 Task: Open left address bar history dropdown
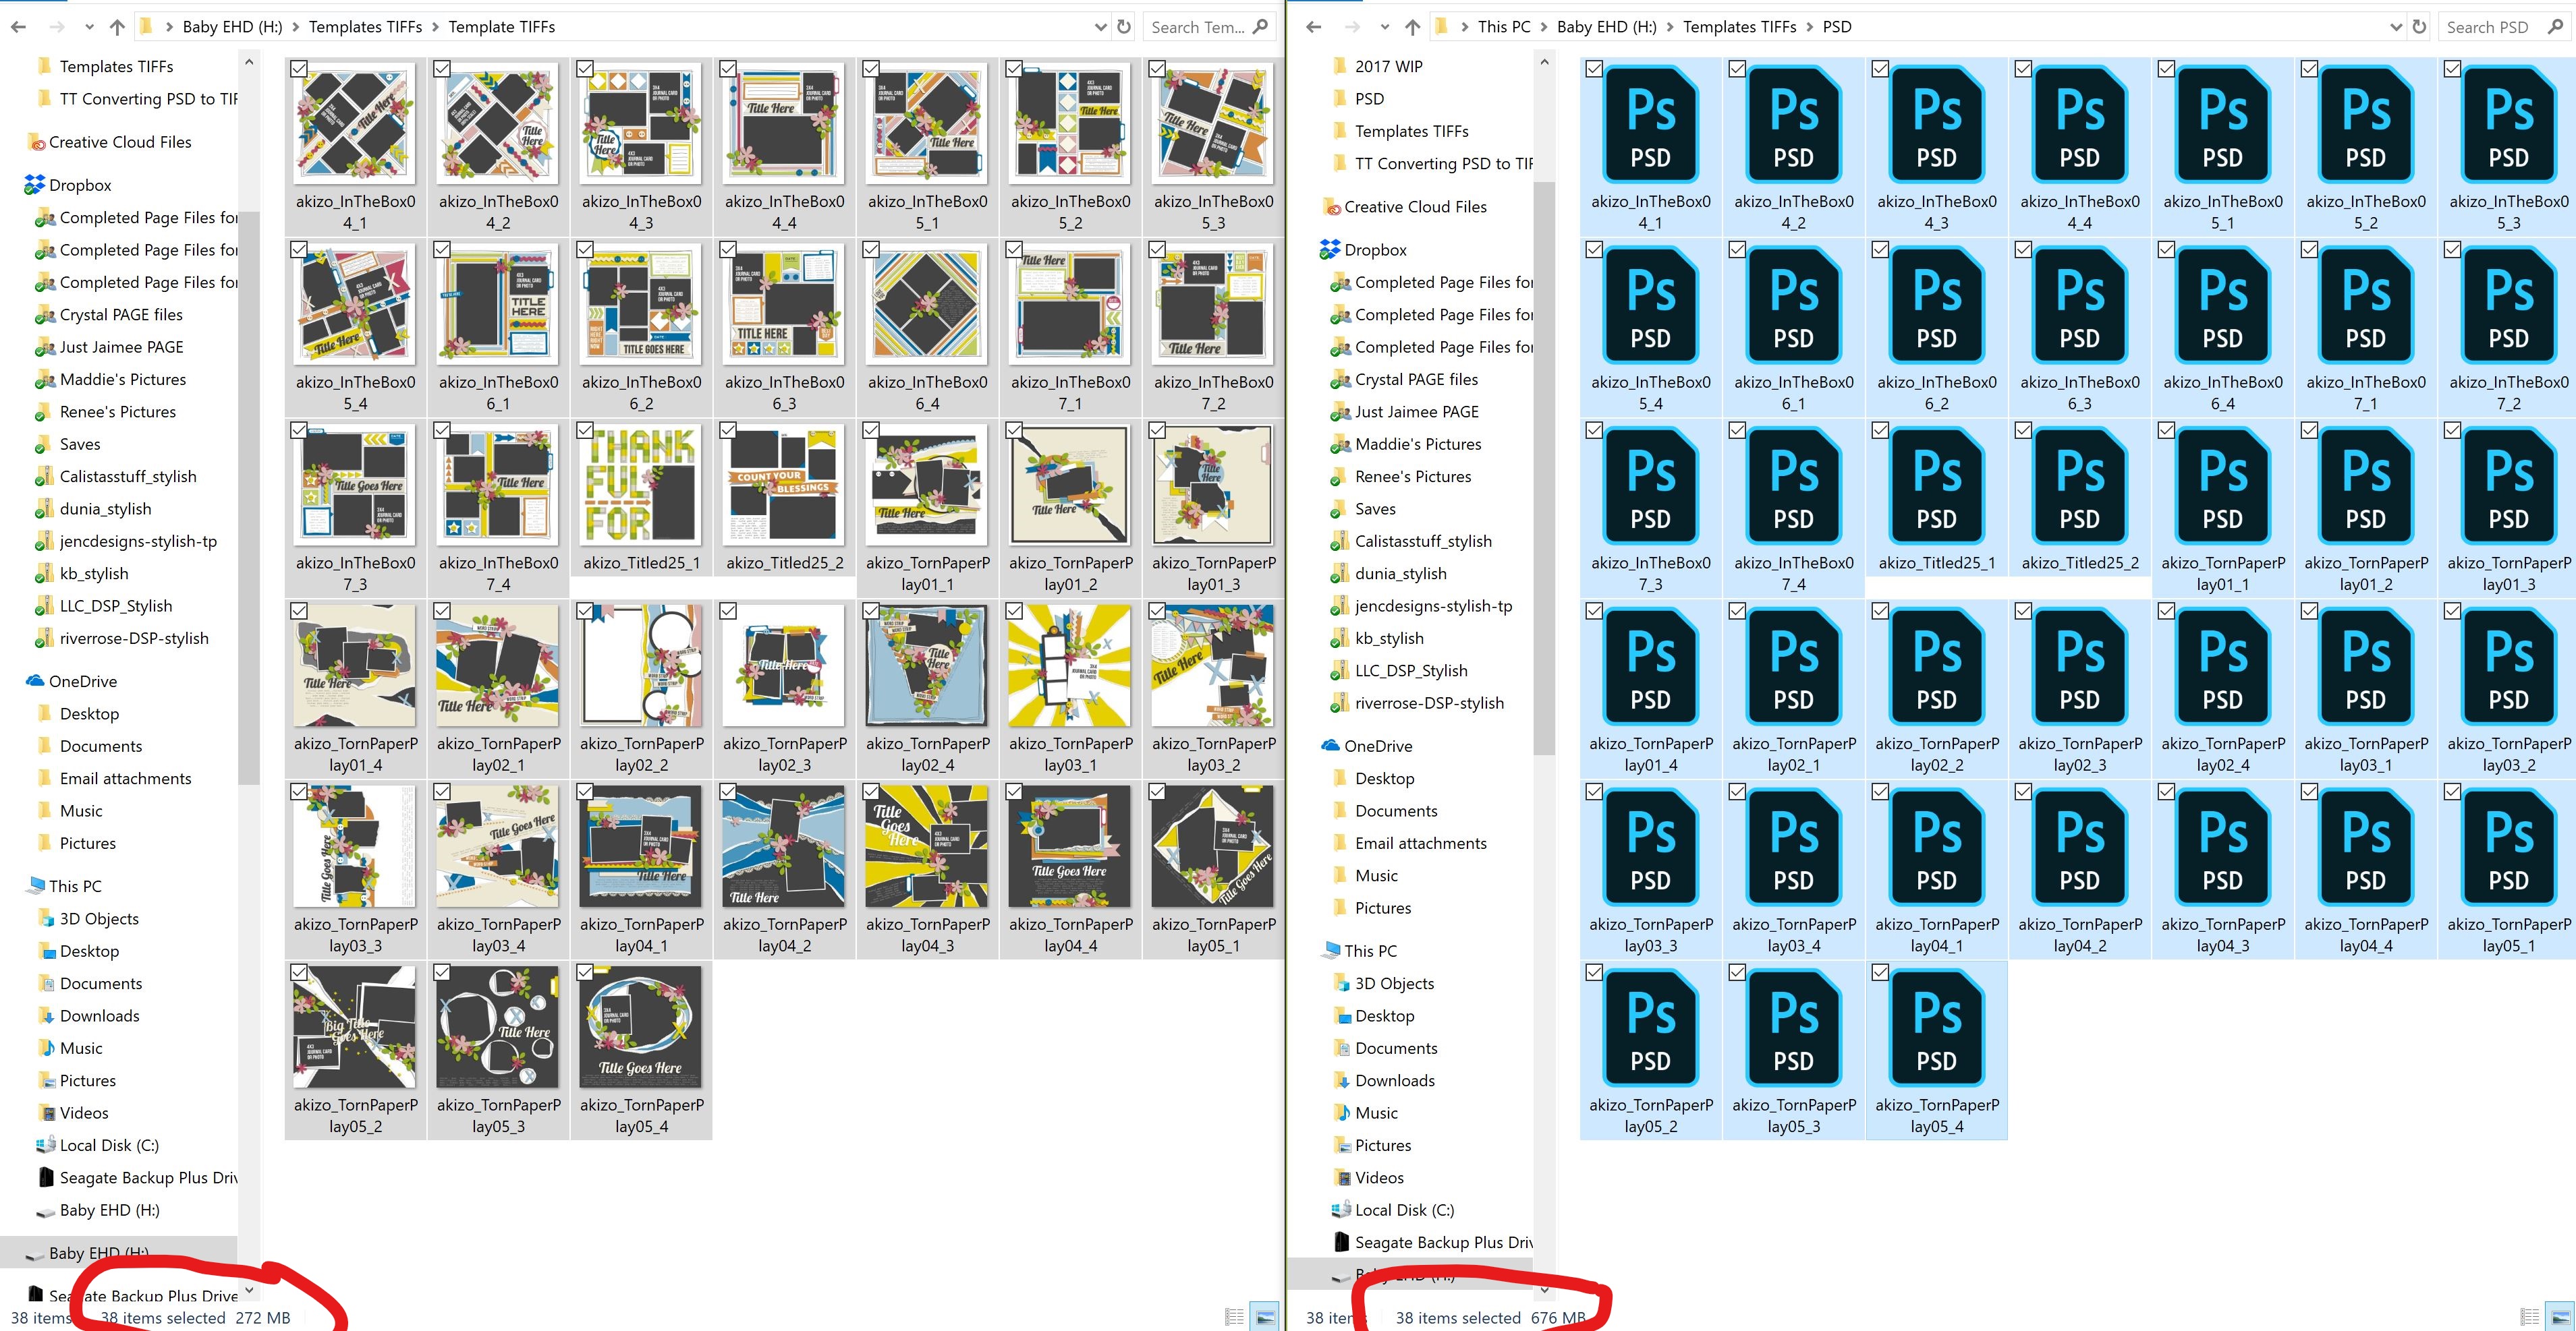1100,27
